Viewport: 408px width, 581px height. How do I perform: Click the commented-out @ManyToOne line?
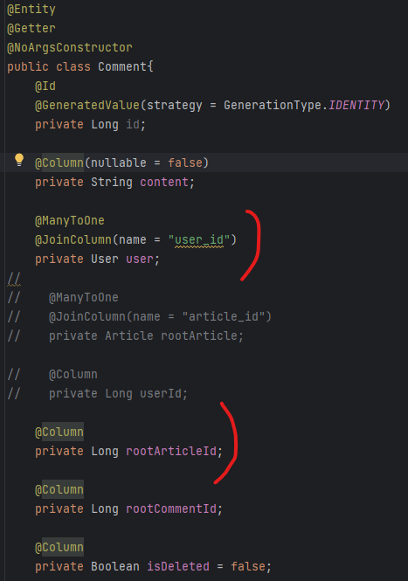[x=84, y=298]
